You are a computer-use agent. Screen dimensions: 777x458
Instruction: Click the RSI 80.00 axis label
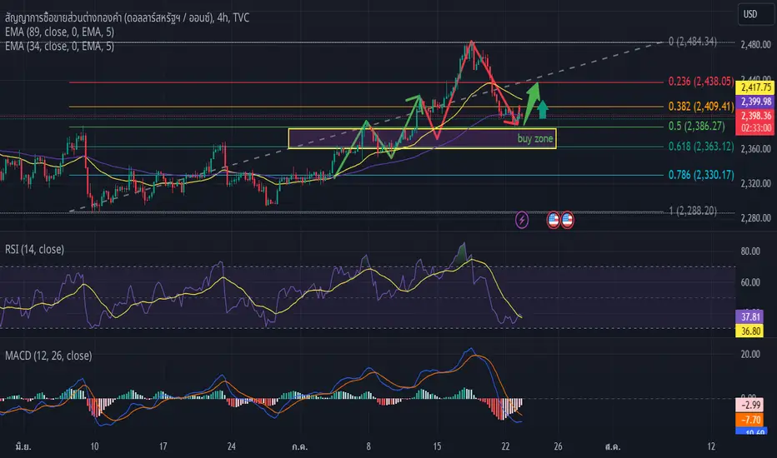[750, 251]
